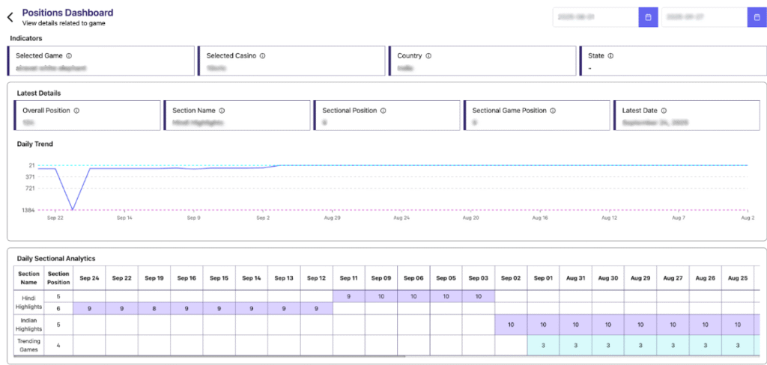767x365 pixels.
Task: Click the Overall Position info icon
Action: [x=76, y=111]
